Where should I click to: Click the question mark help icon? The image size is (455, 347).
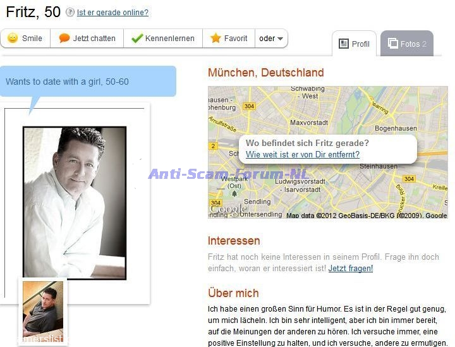[x=70, y=13]
